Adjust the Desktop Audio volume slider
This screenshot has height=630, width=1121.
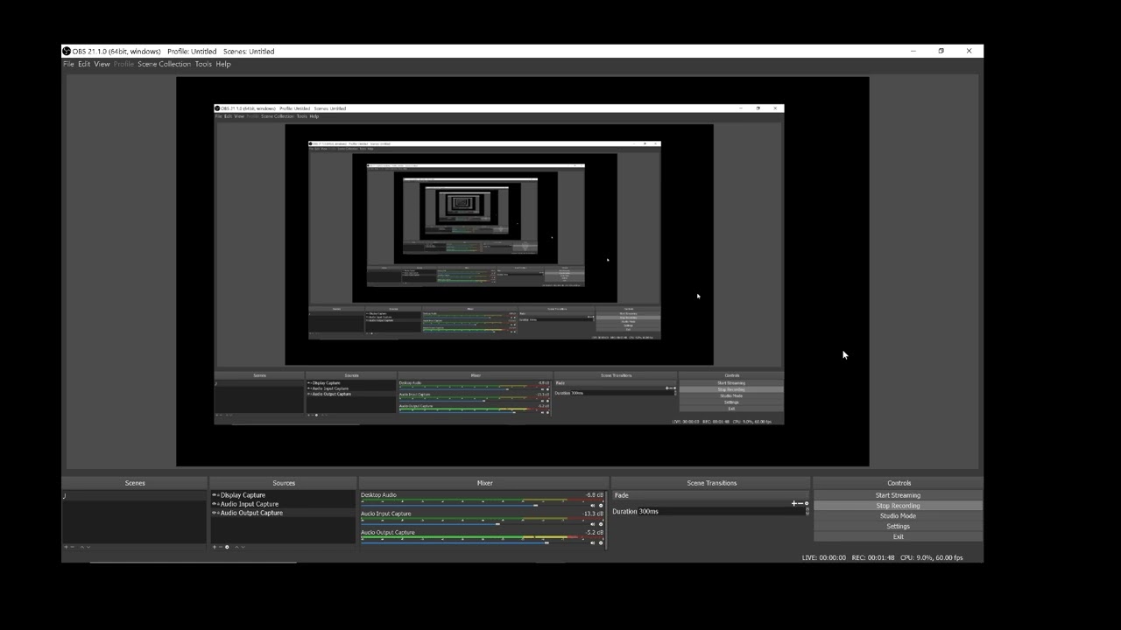point(535,506)
